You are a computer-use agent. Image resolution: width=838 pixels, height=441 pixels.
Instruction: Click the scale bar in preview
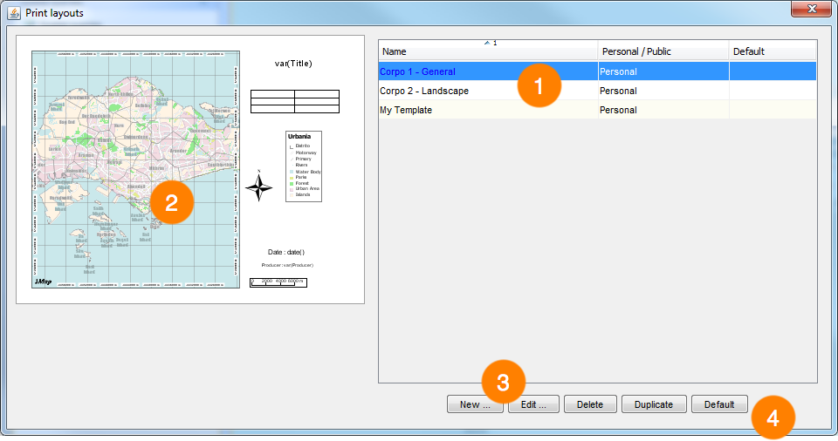tap(278, 282)
